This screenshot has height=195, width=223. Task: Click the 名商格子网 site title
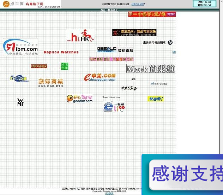(x=35, y=4)
